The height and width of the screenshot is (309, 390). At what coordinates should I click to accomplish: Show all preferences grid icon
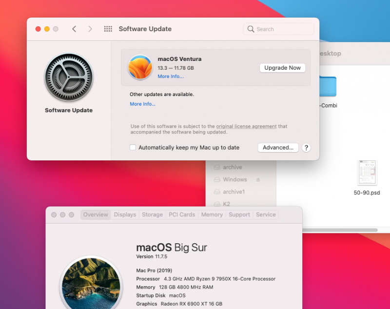click(108, 29)
